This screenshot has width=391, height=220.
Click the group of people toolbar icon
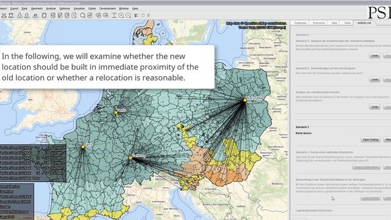[4, 15]
